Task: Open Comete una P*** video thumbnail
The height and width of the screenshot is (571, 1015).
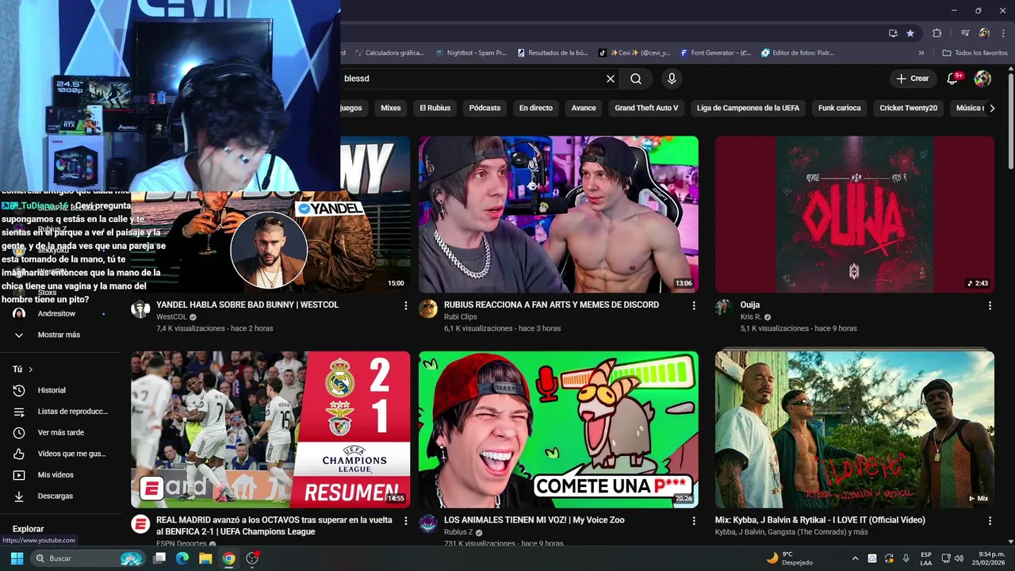Action: (x=558, y=430)
